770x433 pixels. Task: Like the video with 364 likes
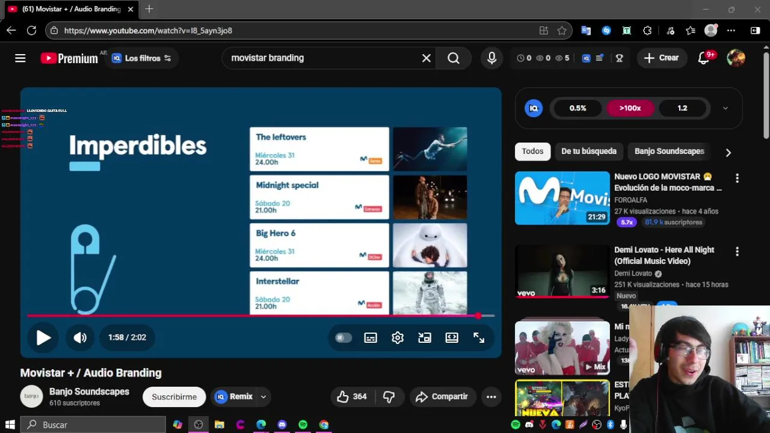(352, 396)
